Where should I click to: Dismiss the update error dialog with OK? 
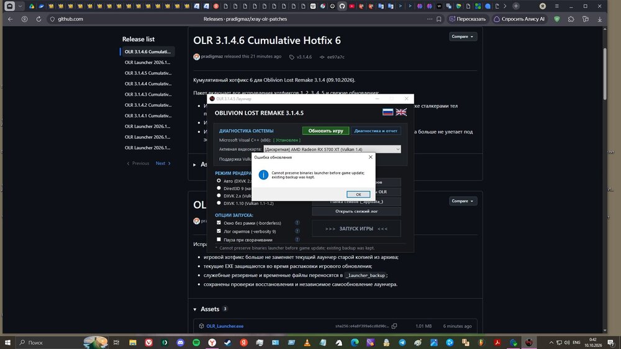pos(358,194)
